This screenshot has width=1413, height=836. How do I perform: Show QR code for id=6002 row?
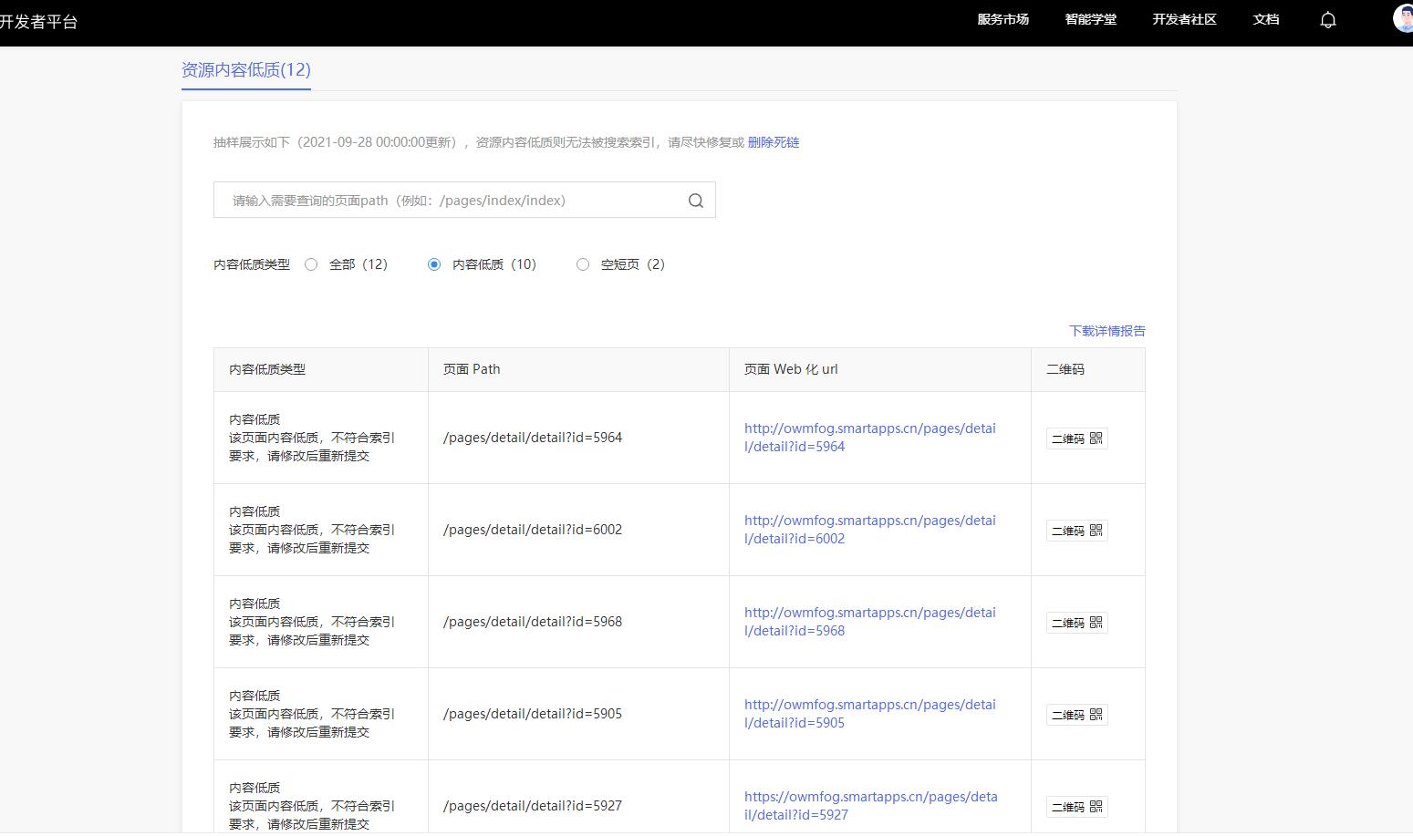coord(1076,531)
